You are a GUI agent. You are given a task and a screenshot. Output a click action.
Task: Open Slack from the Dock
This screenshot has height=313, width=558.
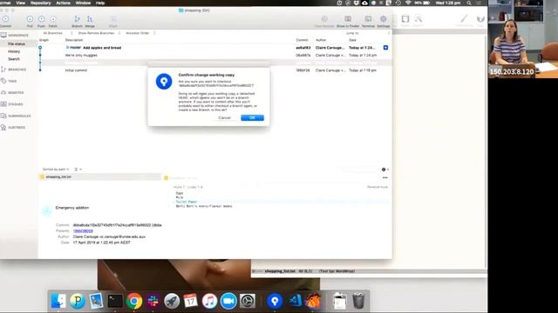[153, 301]
